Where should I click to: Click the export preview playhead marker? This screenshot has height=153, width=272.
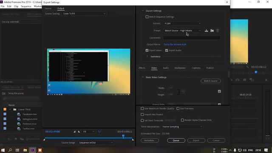point(123,136)
